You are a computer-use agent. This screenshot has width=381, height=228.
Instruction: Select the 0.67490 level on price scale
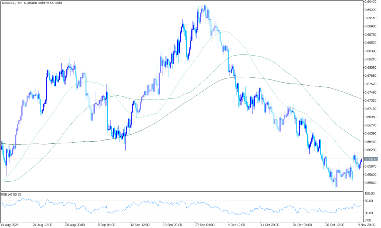pyautogui.click(x=371, y=92)
